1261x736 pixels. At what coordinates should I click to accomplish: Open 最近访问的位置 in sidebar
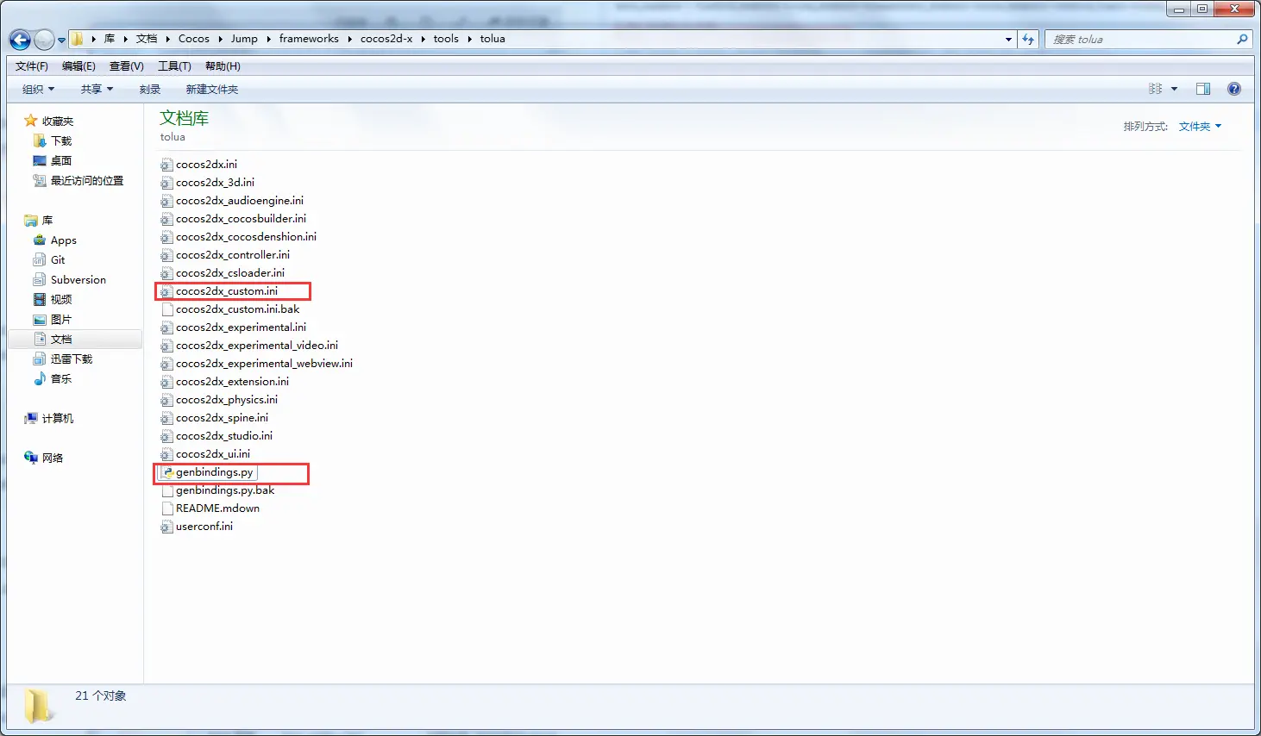pyautogui.click(x=87, y=181)
